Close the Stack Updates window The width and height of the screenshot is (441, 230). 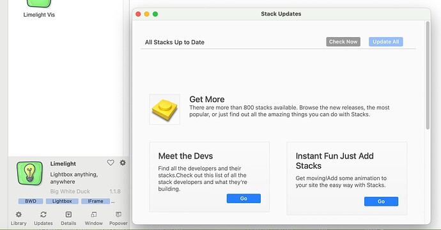pyautogui.click(x=138, y=14)
